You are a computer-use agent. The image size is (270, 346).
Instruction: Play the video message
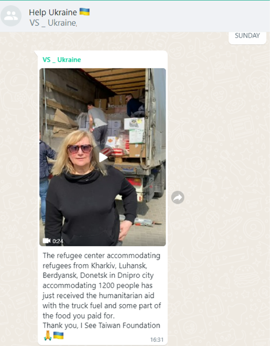103,157
